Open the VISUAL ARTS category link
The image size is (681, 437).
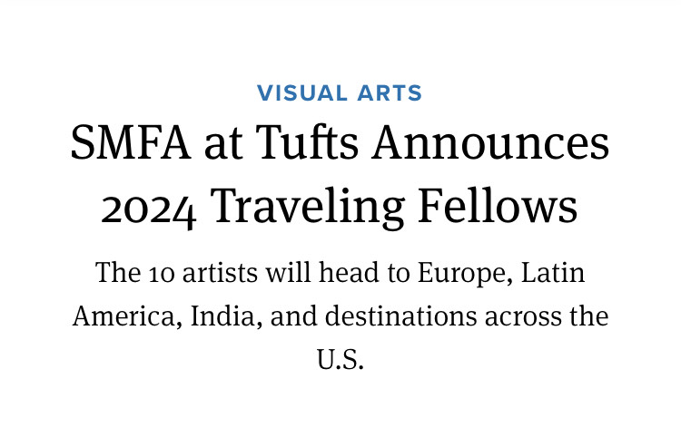pyautogui.click(x=340, y=92)
